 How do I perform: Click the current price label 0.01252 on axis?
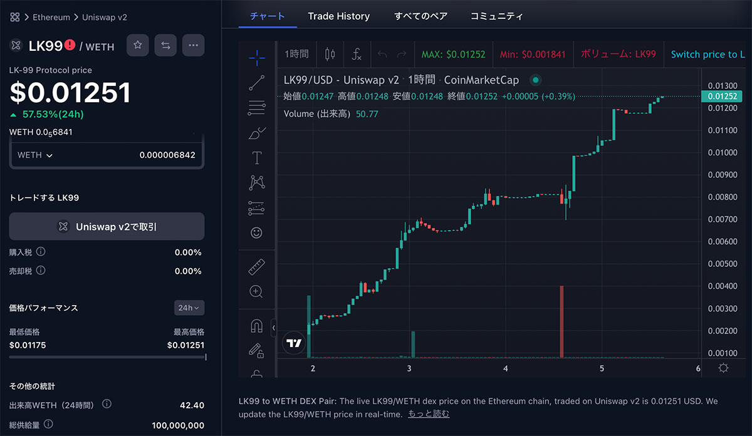722,96
